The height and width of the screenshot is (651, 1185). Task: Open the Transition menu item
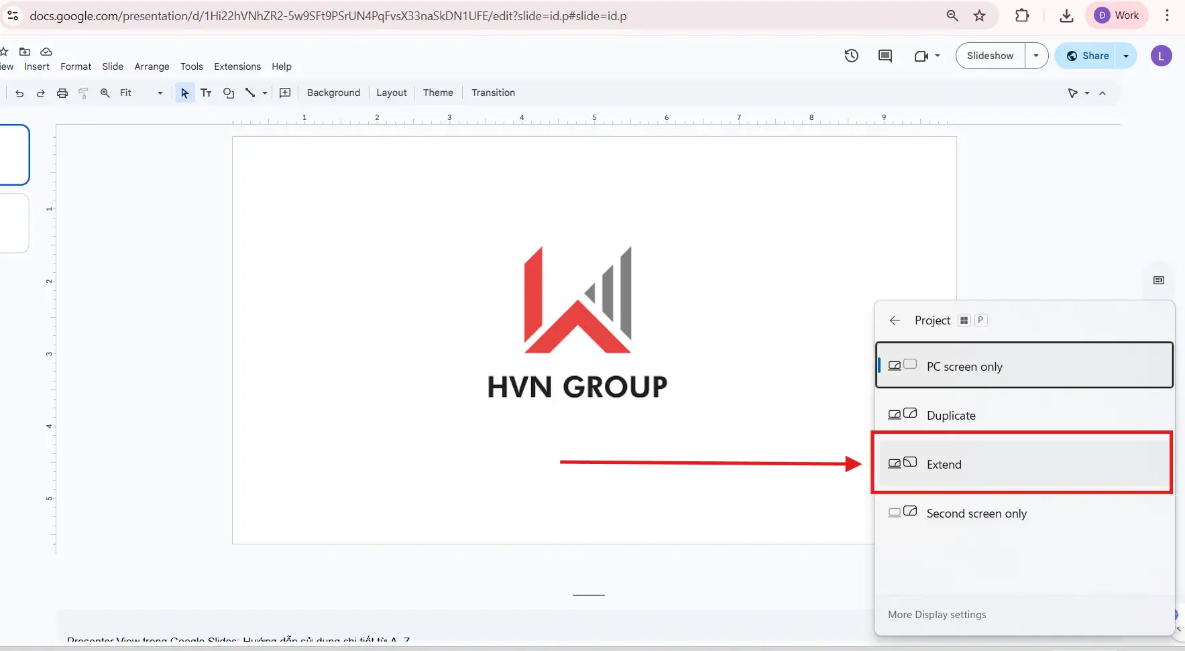click(x=494, y=93)
